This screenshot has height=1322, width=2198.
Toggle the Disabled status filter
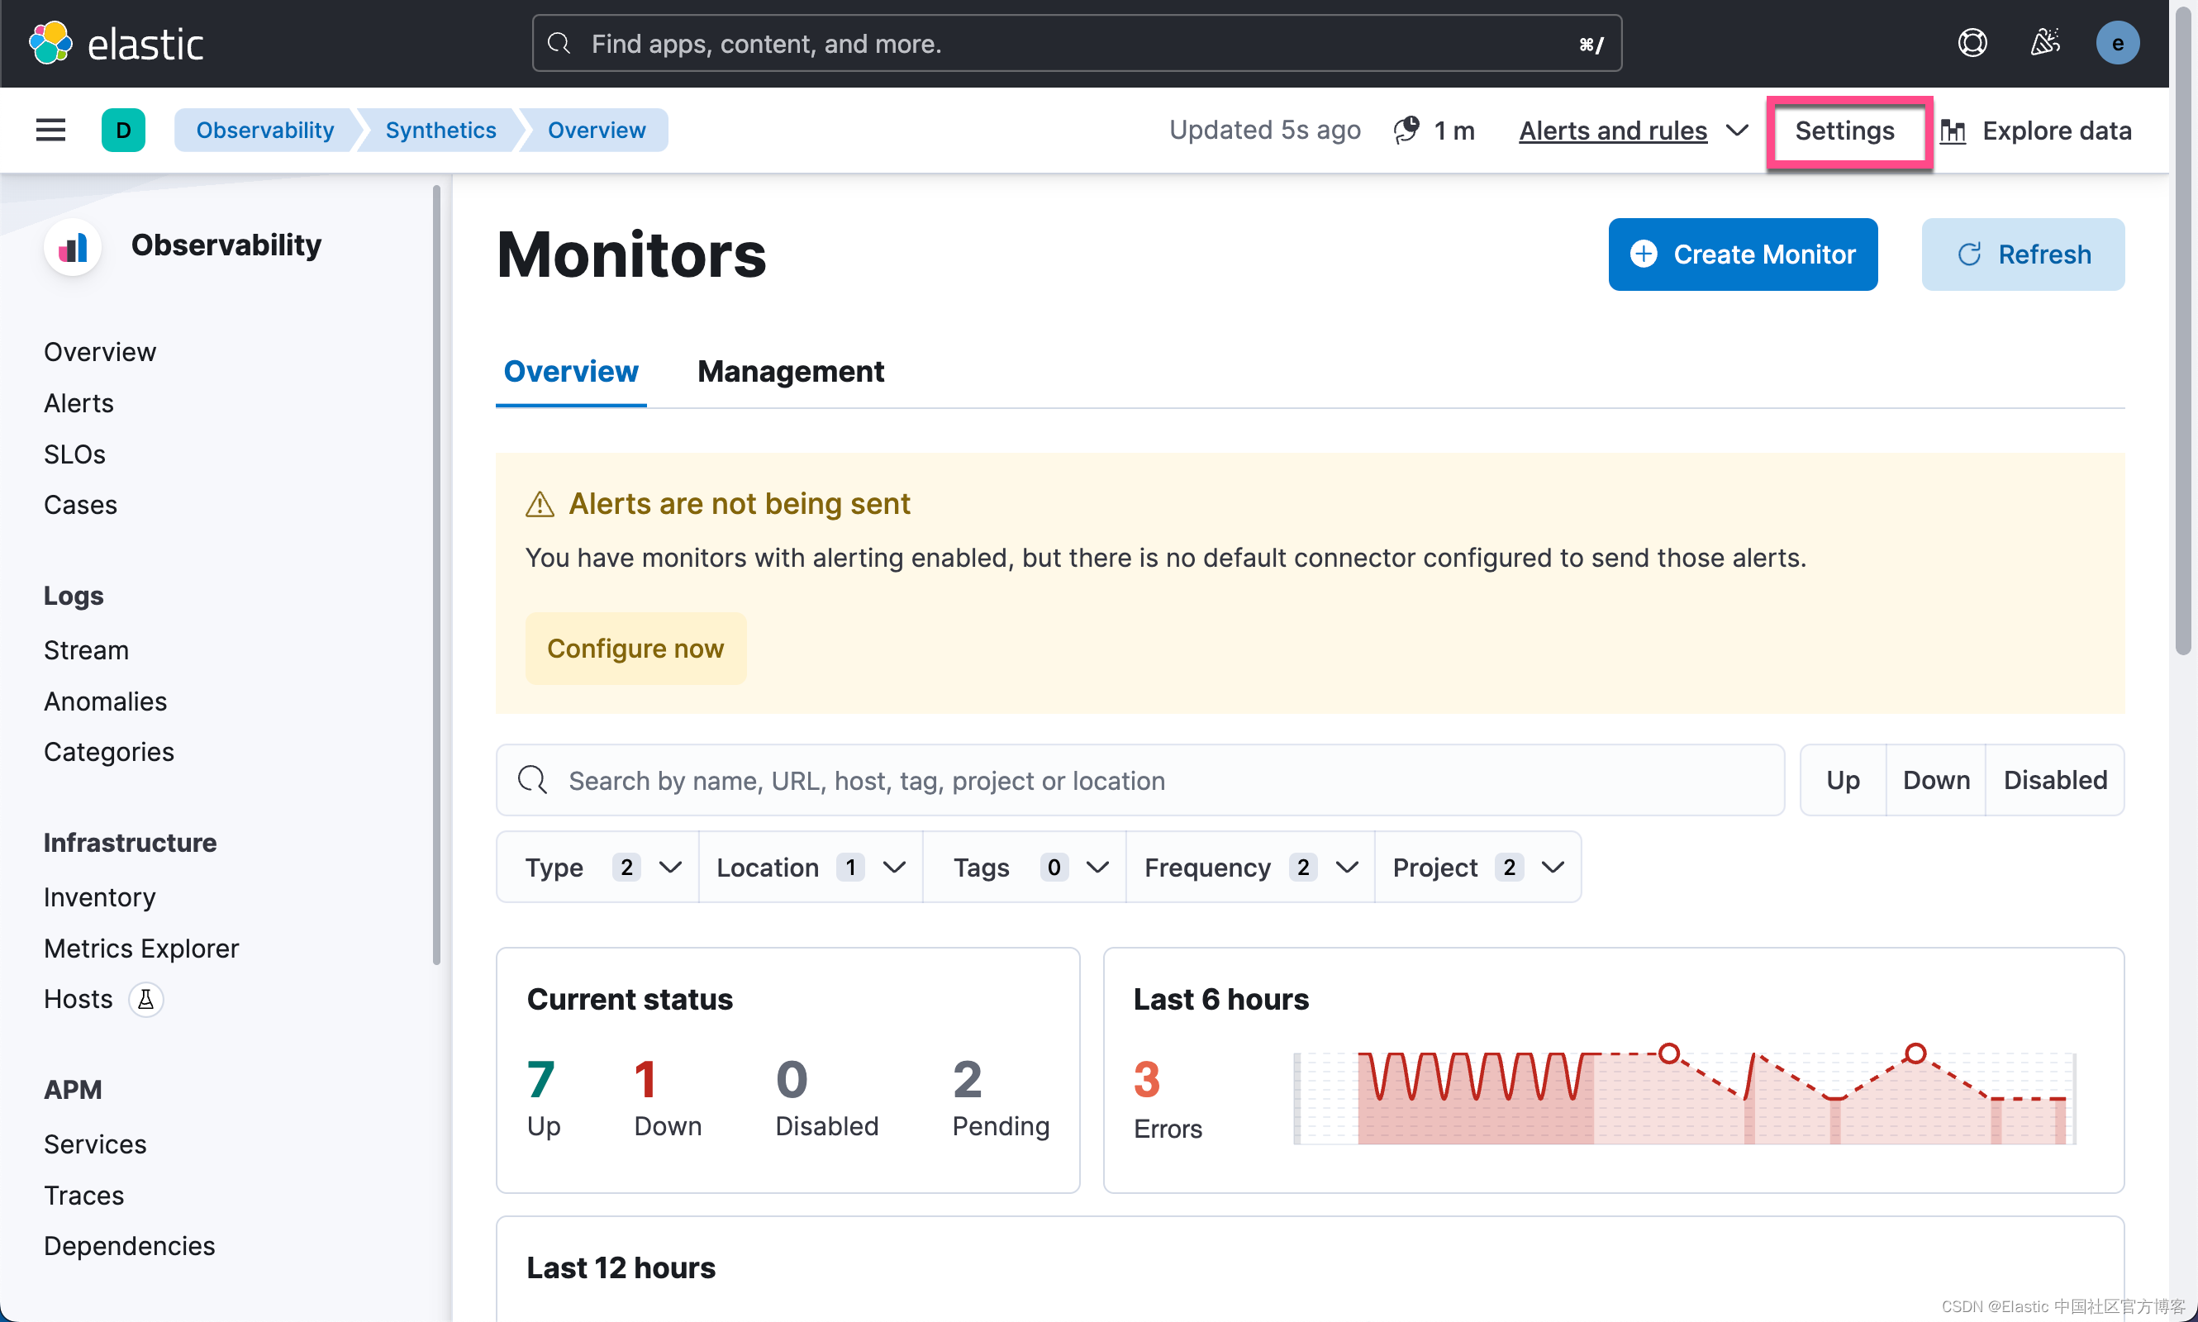pyautogui.click(x=2054, y=779)
